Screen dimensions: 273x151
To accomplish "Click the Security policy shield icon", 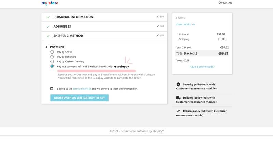I will (x=178, y=84).
